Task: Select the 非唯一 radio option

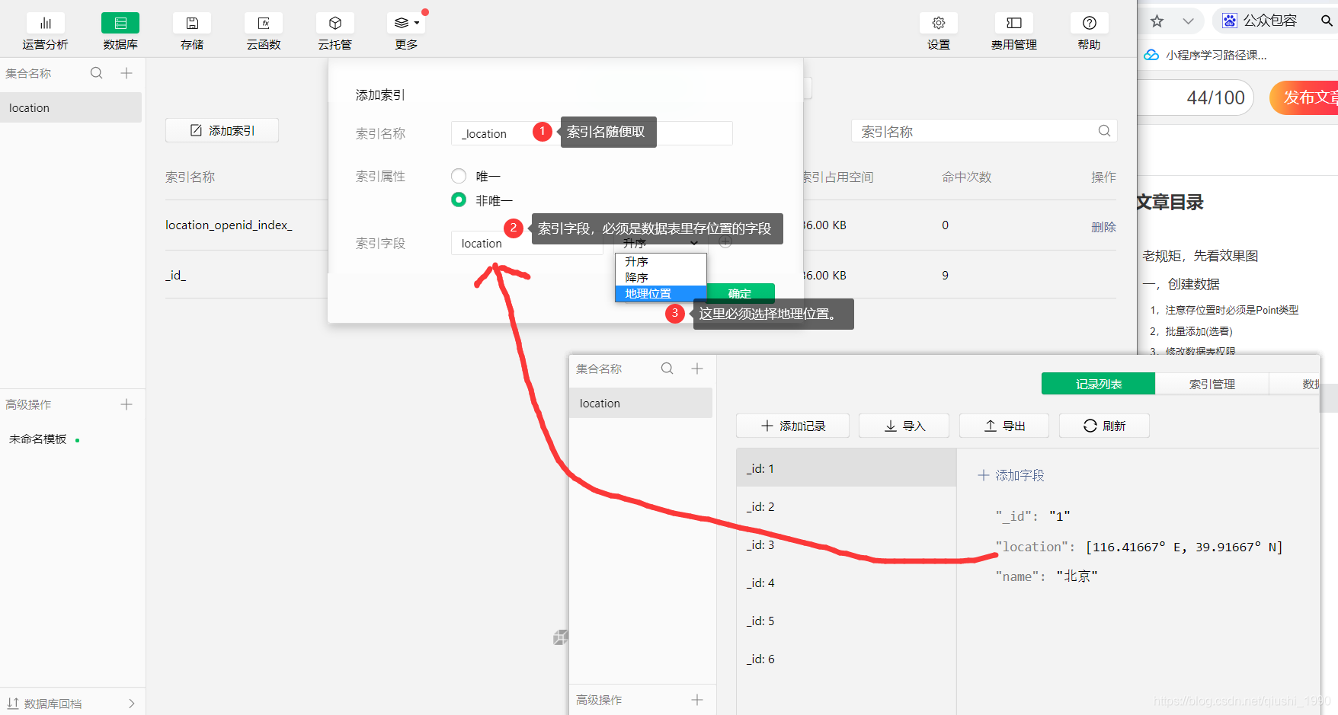Action: click(459, 199)
